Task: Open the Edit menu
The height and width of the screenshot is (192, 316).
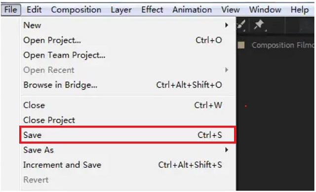Action: 34,10
